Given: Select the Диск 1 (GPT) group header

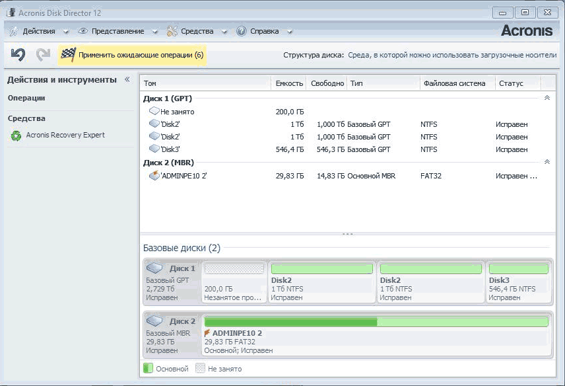Looking at the screenshot, I should click(x=168, y=98).
